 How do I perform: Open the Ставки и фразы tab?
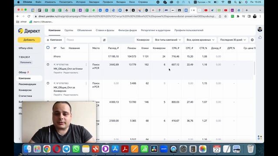(105, 30)
